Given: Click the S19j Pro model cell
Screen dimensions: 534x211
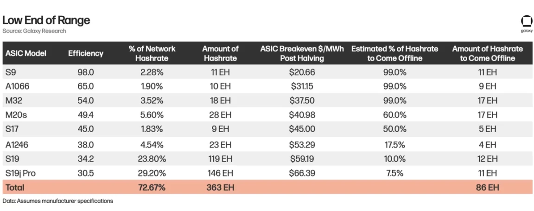Looking at the screenshot, I should click(x=20, y=173).
